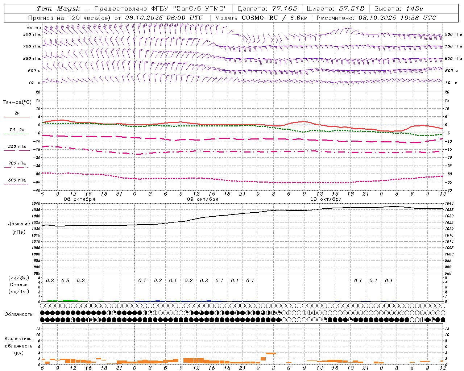The height and width of the screenshot is (371, 464).
Task: Click the Тем-ра(°C) axis title
Action: tap(17, 103)
